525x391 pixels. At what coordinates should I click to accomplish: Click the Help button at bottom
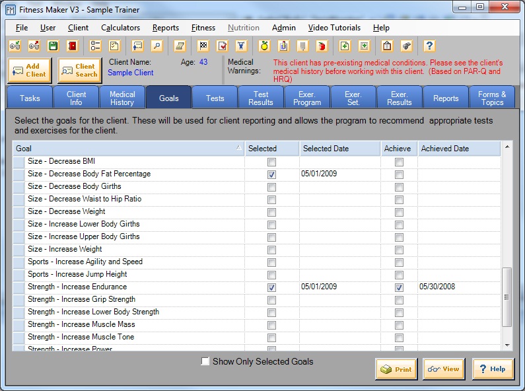[493, 369]
